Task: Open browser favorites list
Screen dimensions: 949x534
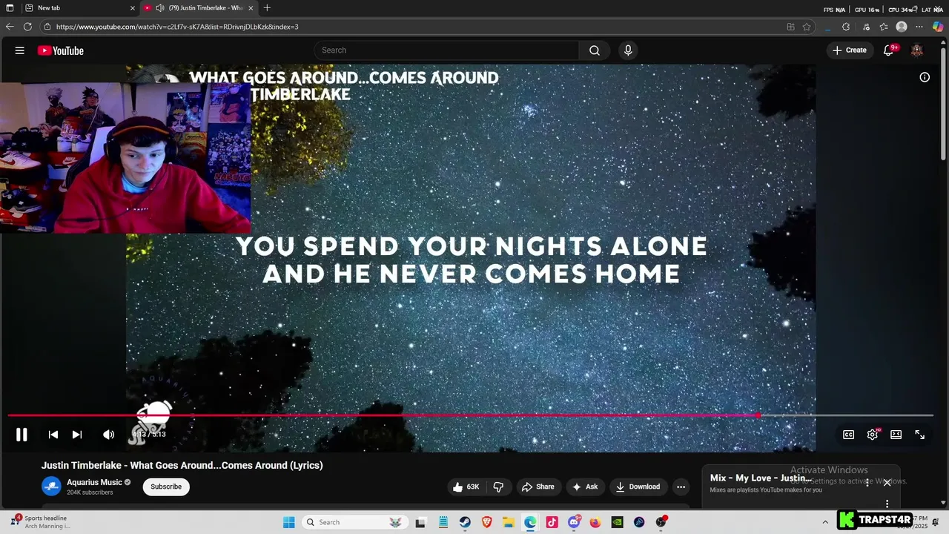Action: (x=884, y=27)
